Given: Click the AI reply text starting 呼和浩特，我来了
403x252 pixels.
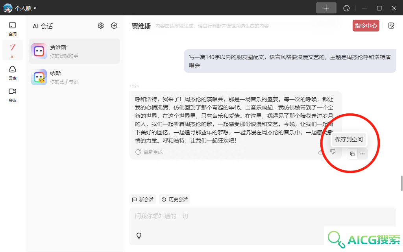Looking at the screenshot, I should (x=234, y=120).
